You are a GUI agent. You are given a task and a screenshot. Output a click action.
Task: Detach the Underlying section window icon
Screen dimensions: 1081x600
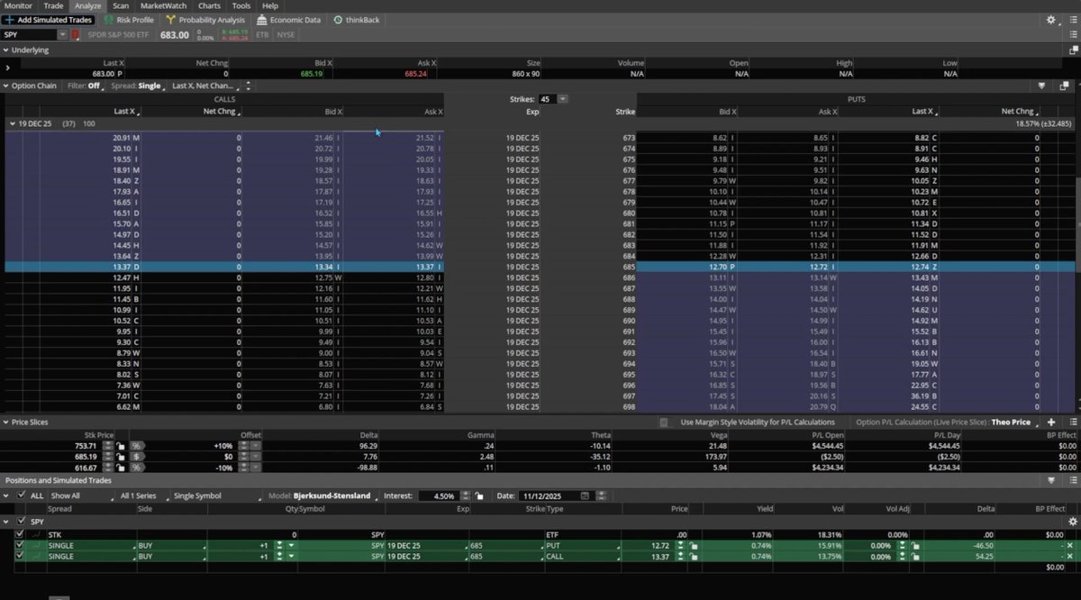coord(1072,50)
